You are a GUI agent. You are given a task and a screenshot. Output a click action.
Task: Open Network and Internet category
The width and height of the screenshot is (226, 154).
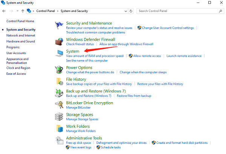pyautogui.click(x=21, y=35)
